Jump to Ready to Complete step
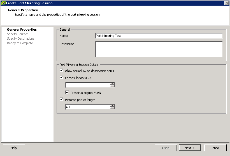This screenshot has height=156, width=230. 20,43
